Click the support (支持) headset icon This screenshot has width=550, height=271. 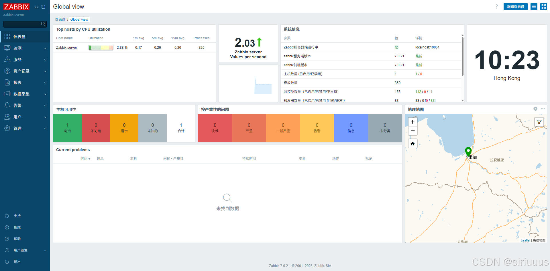(7, 216)
